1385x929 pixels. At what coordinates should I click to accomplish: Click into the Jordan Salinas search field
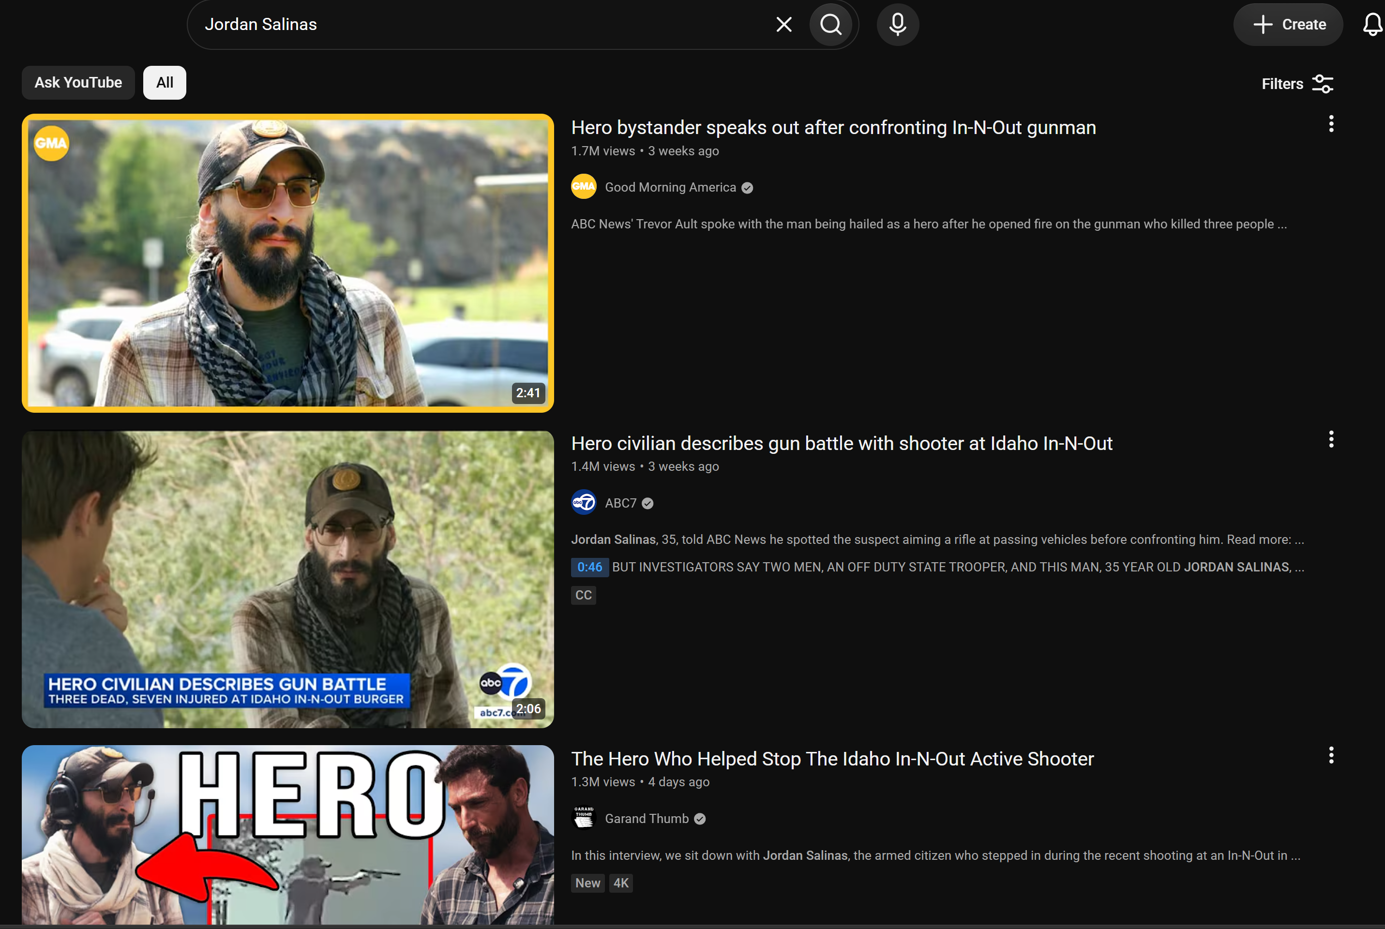pyautogui.click(x=486, y=24)
